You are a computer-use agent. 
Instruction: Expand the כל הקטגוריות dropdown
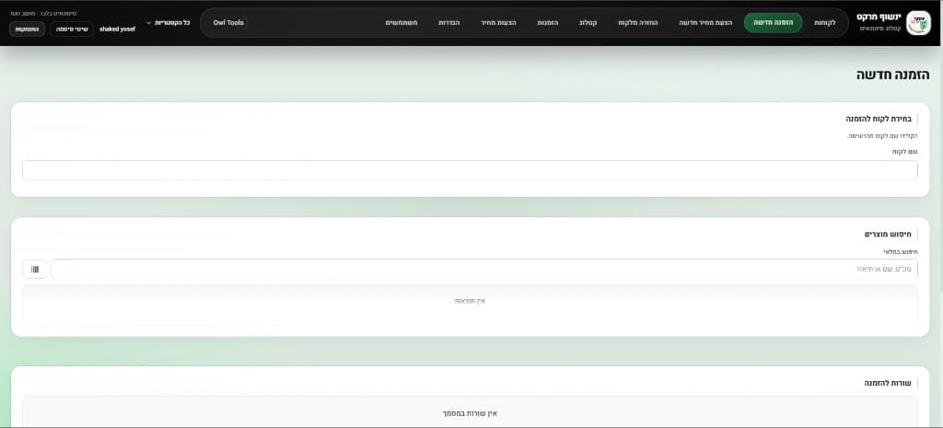168,23
